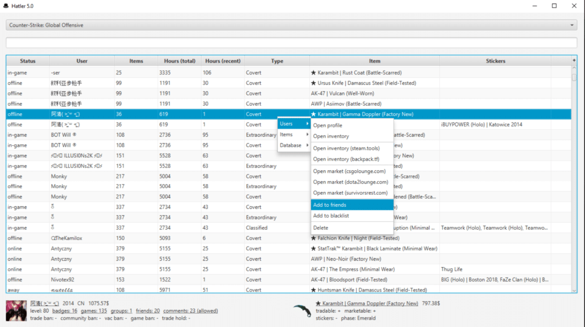Open the comments: 23 (allowed) link
This screenshot has height=327, width=585.
186,311
